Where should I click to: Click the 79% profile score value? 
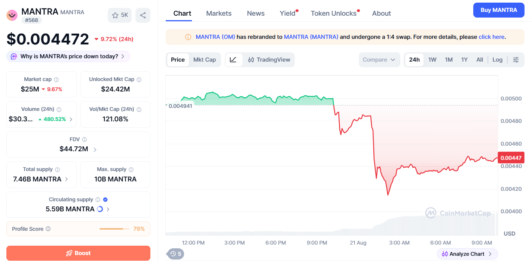[139, 229]
